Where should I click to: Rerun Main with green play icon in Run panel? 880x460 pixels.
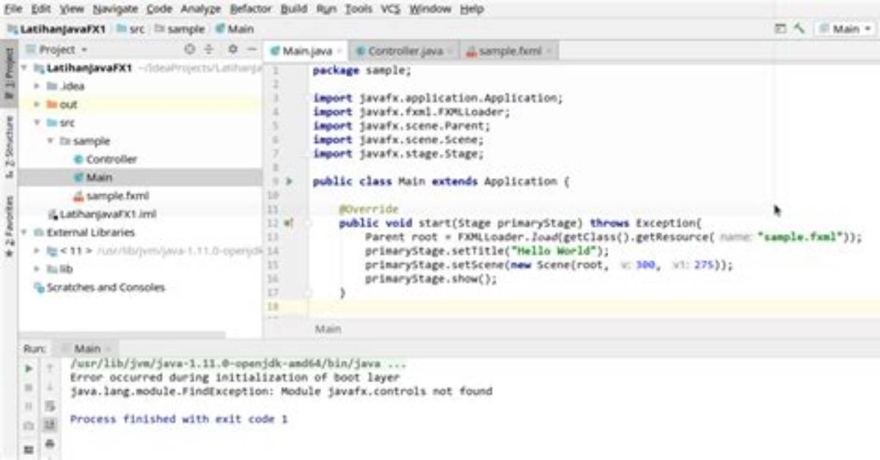pyautogui.click(x=29, y=368)
